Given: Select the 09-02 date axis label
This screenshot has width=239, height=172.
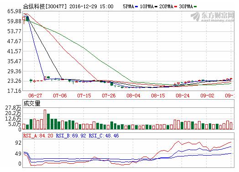Looking at the screenshot, I should 207,96.
